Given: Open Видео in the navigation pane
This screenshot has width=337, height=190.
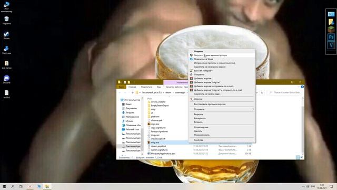Looking at the screenshot, I should pyautogui.click(x=128, y=104).
